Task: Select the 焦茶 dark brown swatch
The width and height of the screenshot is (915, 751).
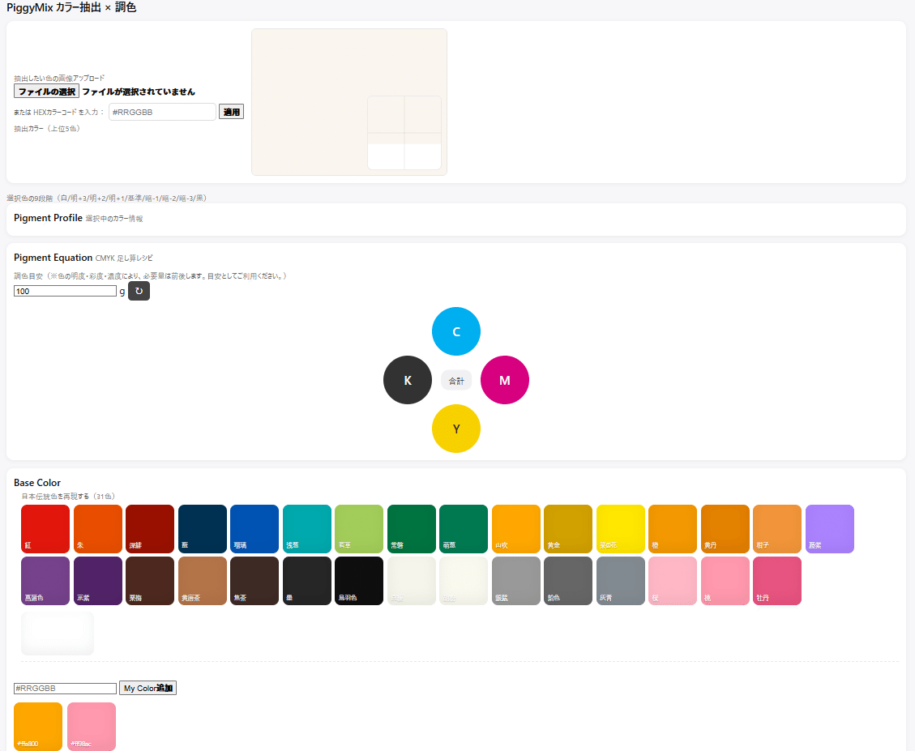Action: coord(254,581)
